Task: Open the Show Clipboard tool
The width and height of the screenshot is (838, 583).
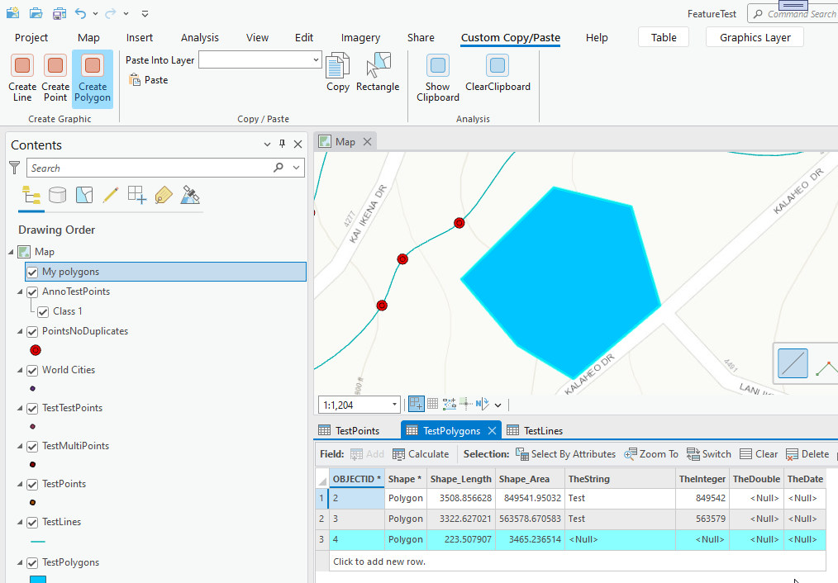Action: [x=438, y=78]
